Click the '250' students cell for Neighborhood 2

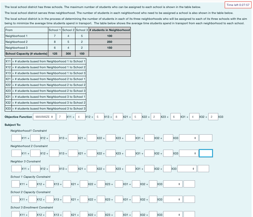pos(110,42)
